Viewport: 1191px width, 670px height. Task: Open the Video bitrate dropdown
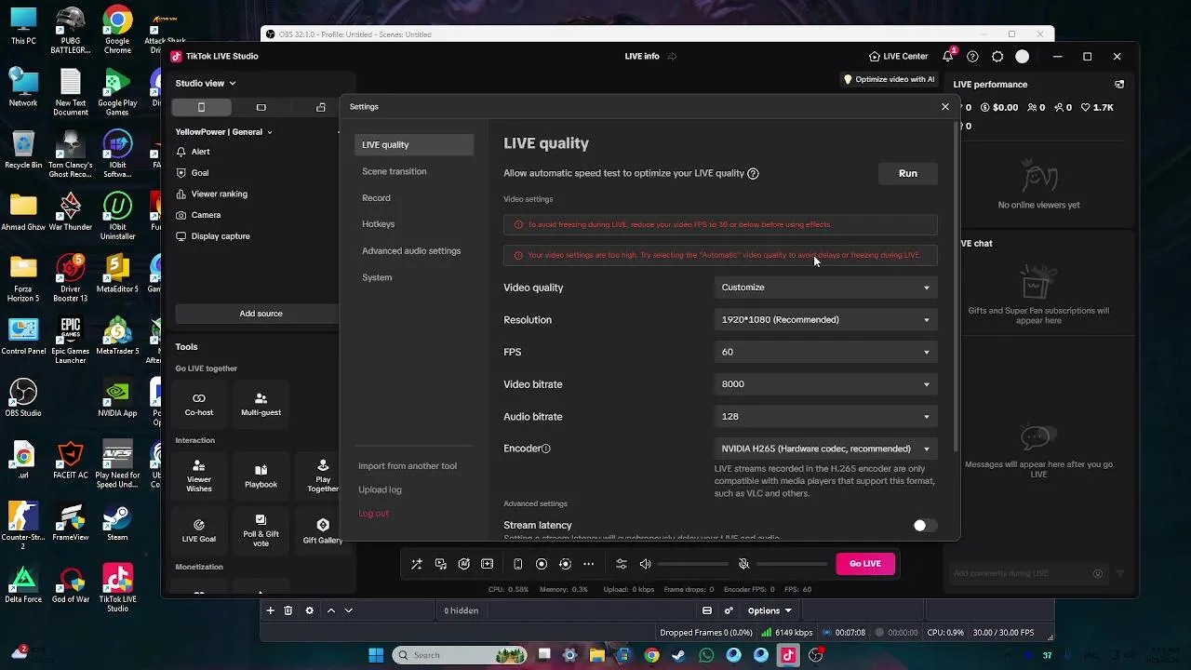[x=825, y=384]
